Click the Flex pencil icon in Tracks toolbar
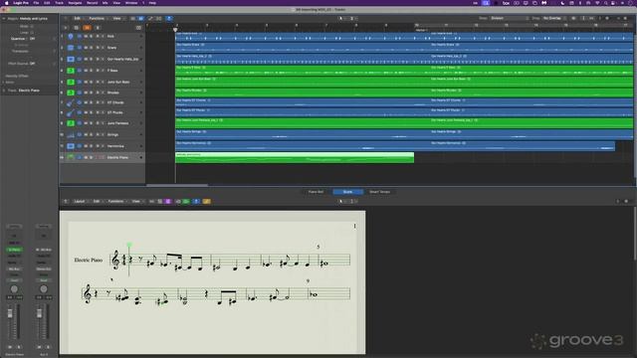637x358 pixels. 150,18
